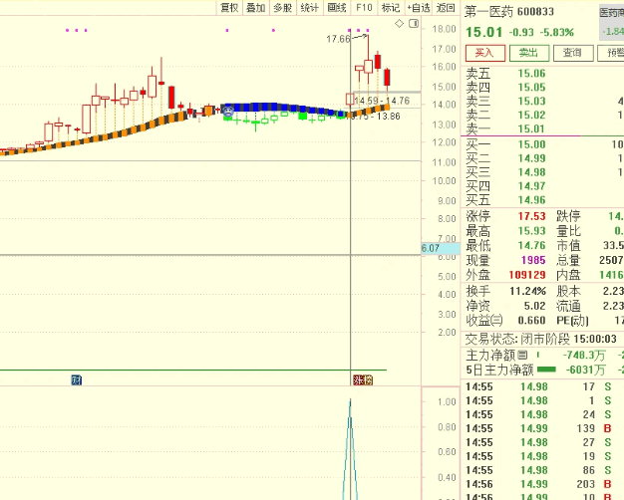Select the 14:55 trade row with volume 86
The image size is (624, 500).
[x=541, y=470]
